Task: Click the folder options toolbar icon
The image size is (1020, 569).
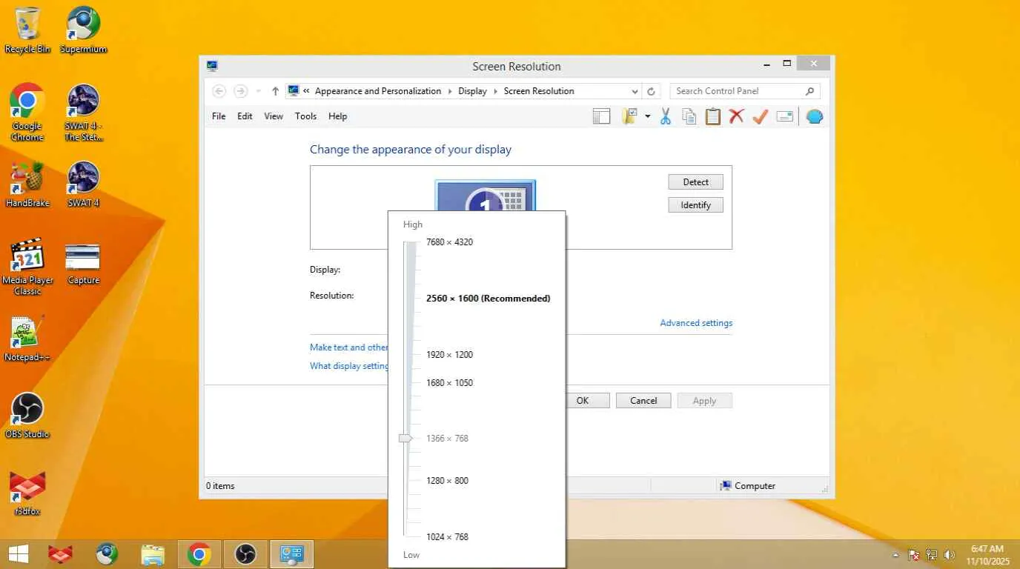Action: click(x=630, y=116)
